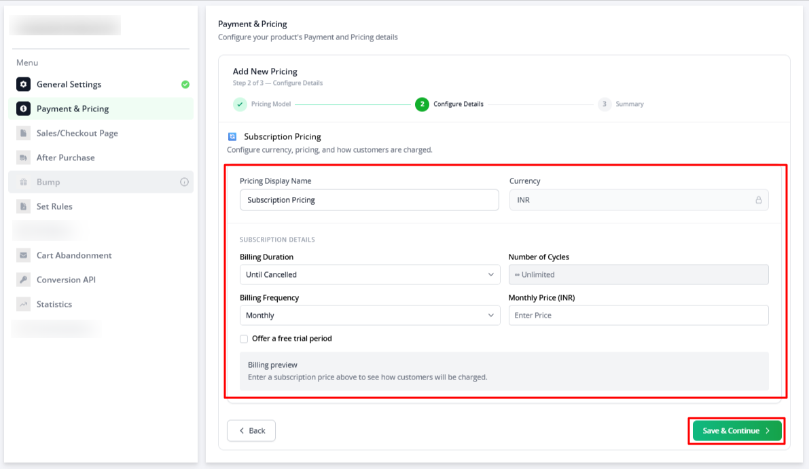Click the step 2 Configure Details circle
The image size is (809, 469).
422,104
